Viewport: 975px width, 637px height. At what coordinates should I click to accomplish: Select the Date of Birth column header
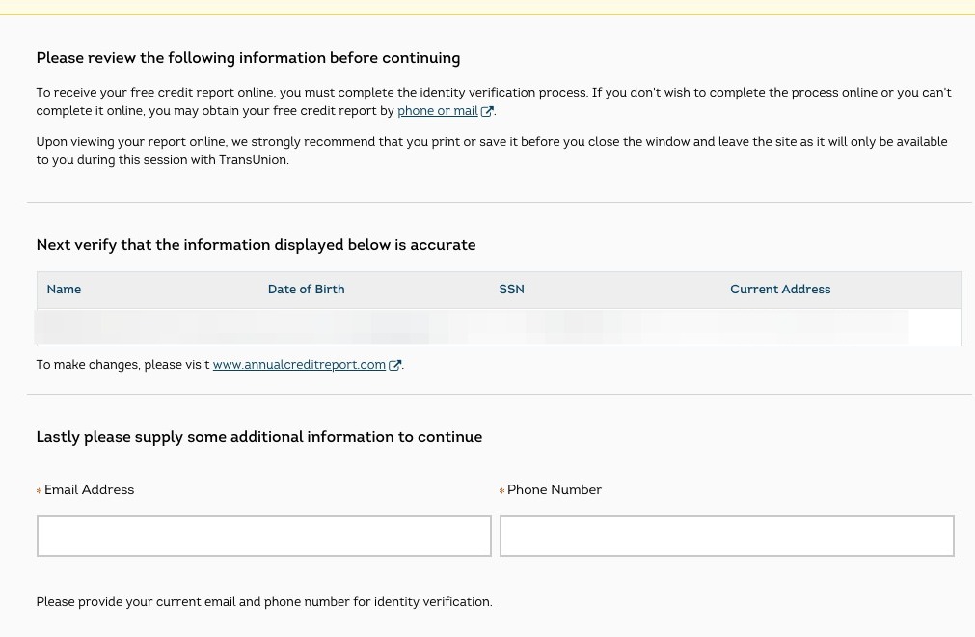306,290
